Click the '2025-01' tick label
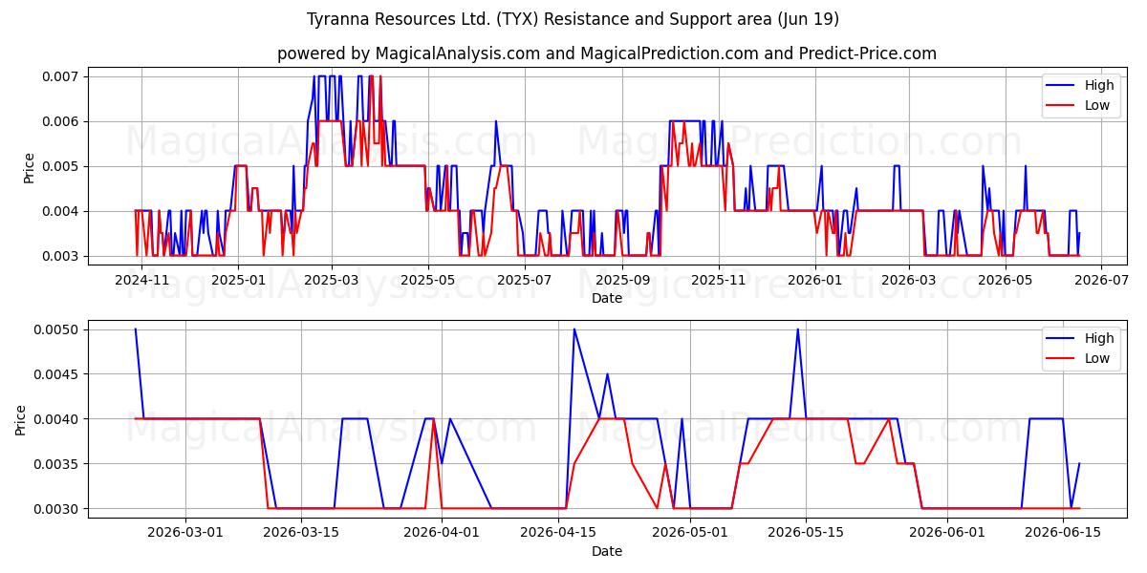Viewport: 1147px width, 573px height. (238, 280)
